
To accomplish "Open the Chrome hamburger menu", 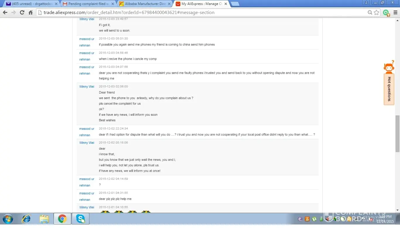I will 395,13.
